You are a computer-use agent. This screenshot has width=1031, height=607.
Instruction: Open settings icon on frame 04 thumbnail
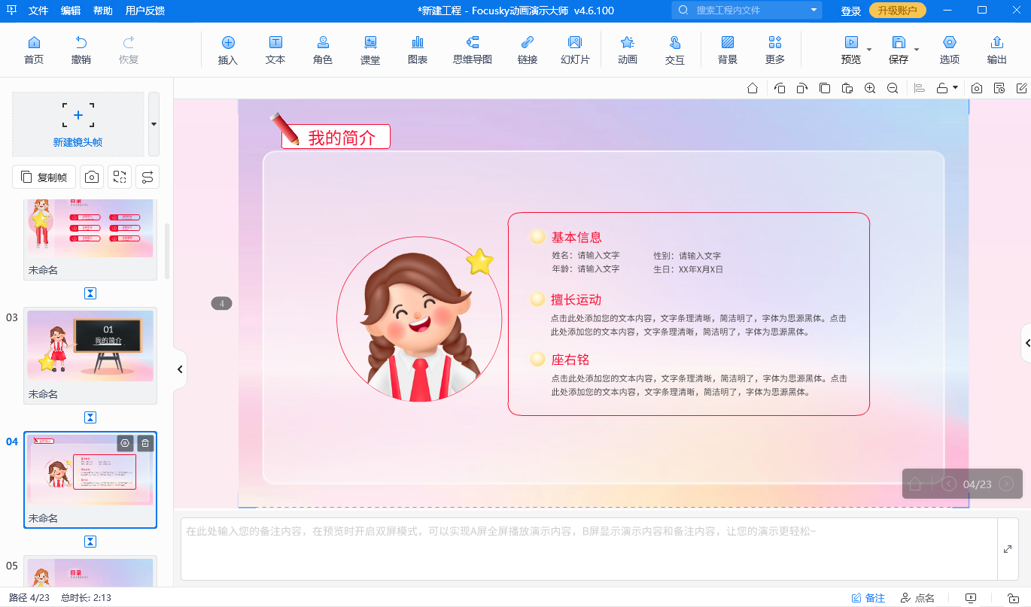(x=125, y=443)
